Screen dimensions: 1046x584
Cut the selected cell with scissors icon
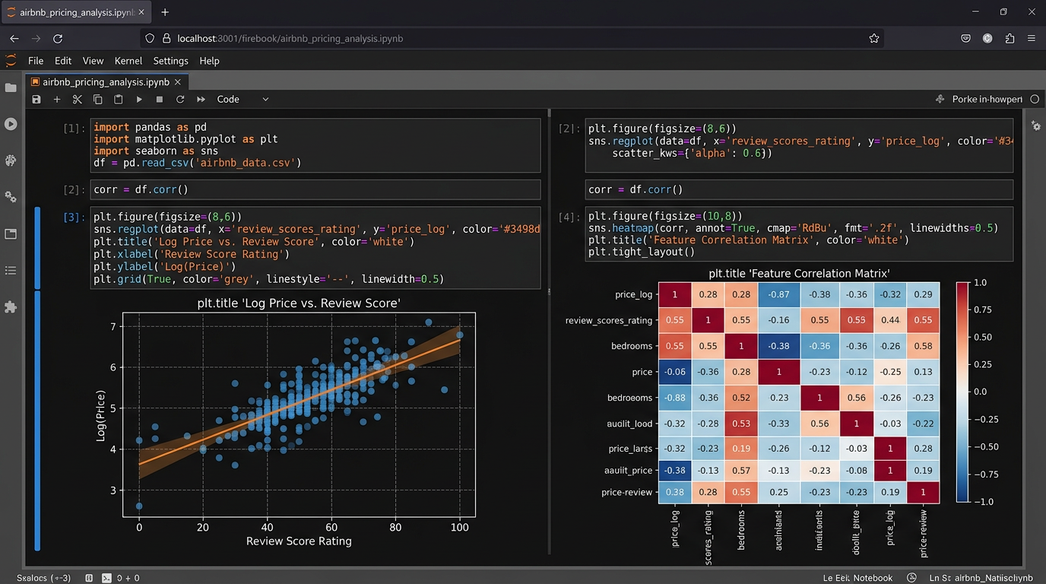pos(77,100)
